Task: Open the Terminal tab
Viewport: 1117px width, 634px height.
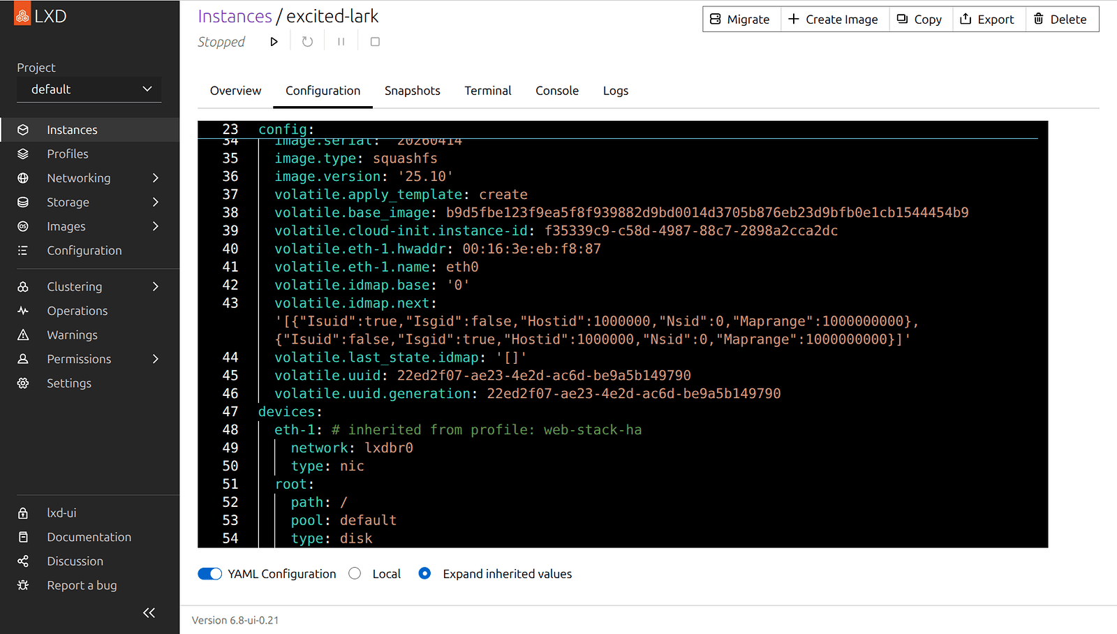Action: coord(487,91)
